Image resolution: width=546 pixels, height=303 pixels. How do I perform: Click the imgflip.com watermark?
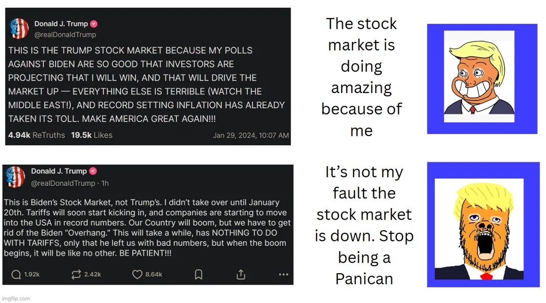click(16, 298)
